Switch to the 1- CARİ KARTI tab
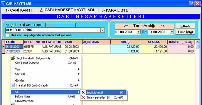 (x=19, y=10)
